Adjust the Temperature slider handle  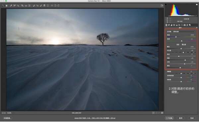(x=176, y=37)
